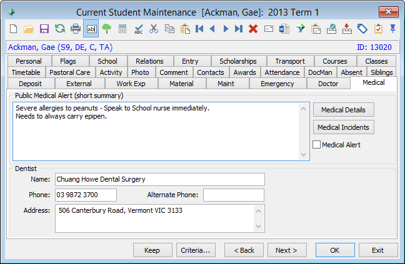Jump to the last student record
Screen dimensions: 405x264
(x=239, y=29)
